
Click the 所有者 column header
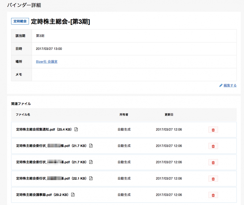[x=124, y=114]
